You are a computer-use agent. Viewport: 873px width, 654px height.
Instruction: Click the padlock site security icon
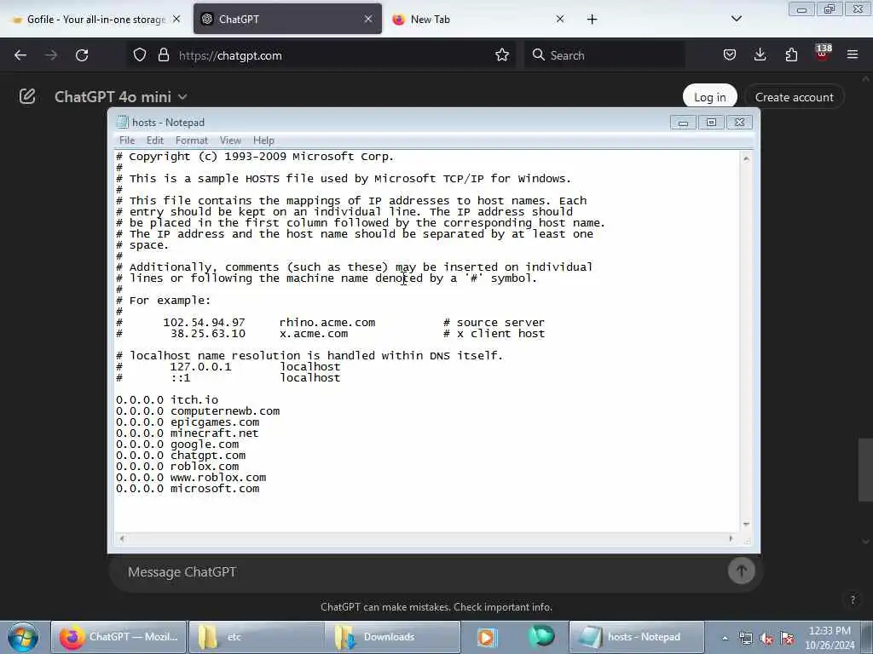coord(163,55)
